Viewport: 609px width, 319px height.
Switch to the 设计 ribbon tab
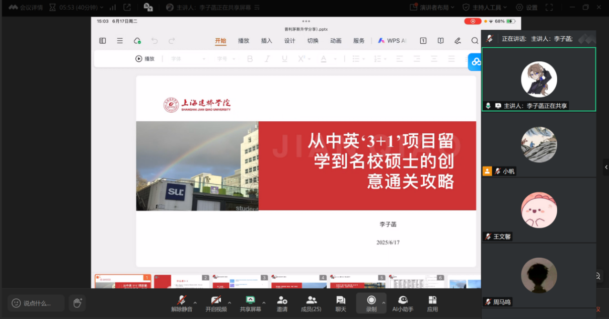290,41
